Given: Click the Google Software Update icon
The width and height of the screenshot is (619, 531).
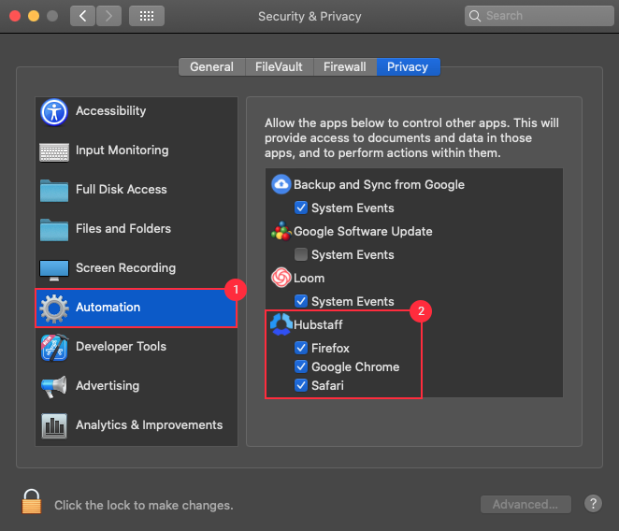Looking at the screenshot, I should [281, 231].
